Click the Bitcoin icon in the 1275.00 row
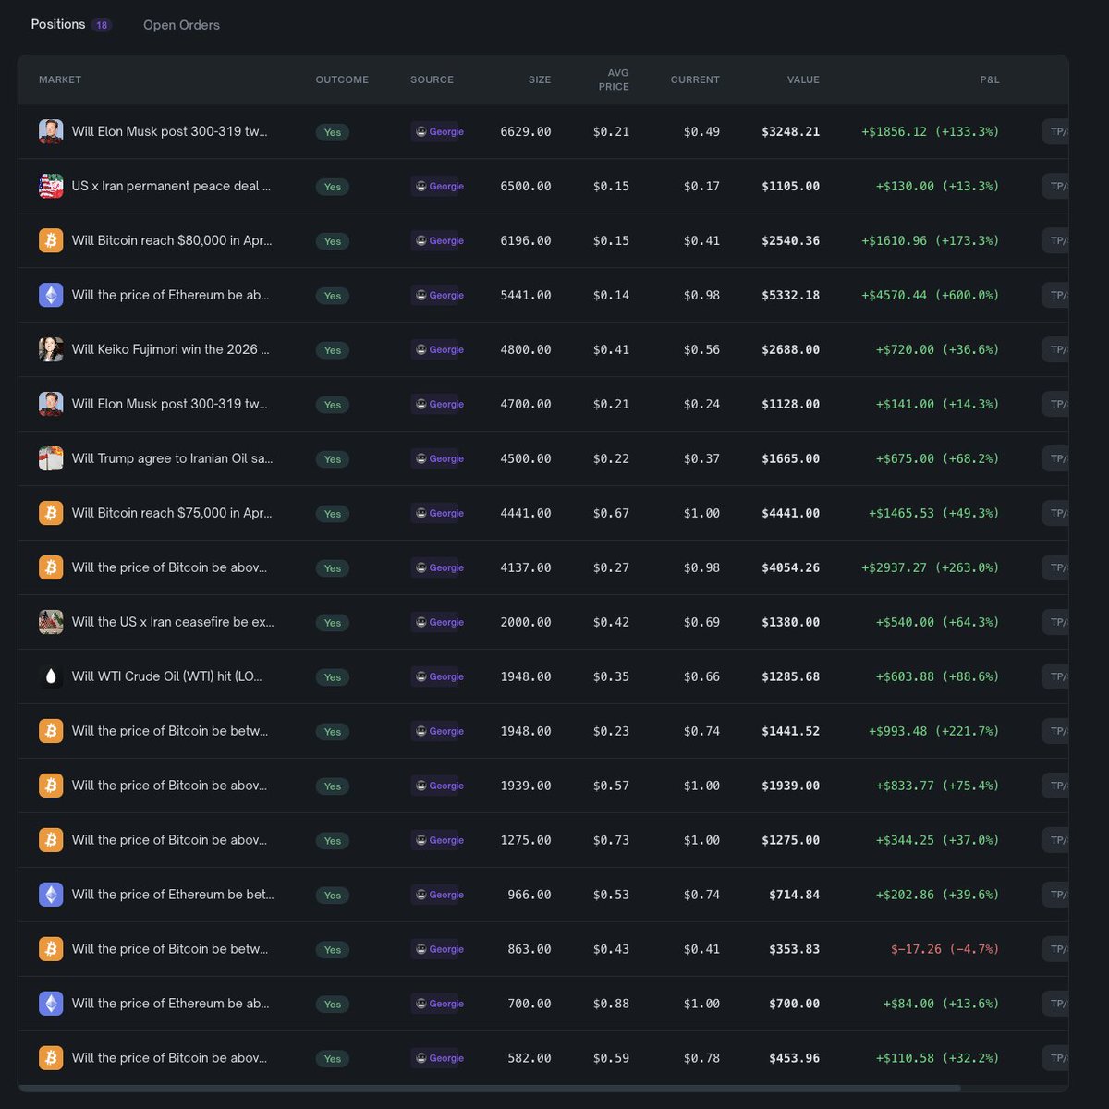Viewport: 1109px width, 1109px height. 51,840
